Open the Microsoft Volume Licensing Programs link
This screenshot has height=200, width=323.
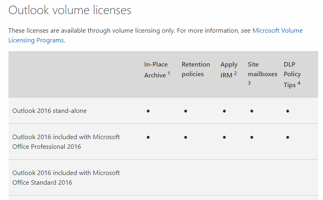point(277,31)
